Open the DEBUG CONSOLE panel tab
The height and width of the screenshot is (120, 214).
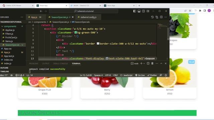pos(61,64)
